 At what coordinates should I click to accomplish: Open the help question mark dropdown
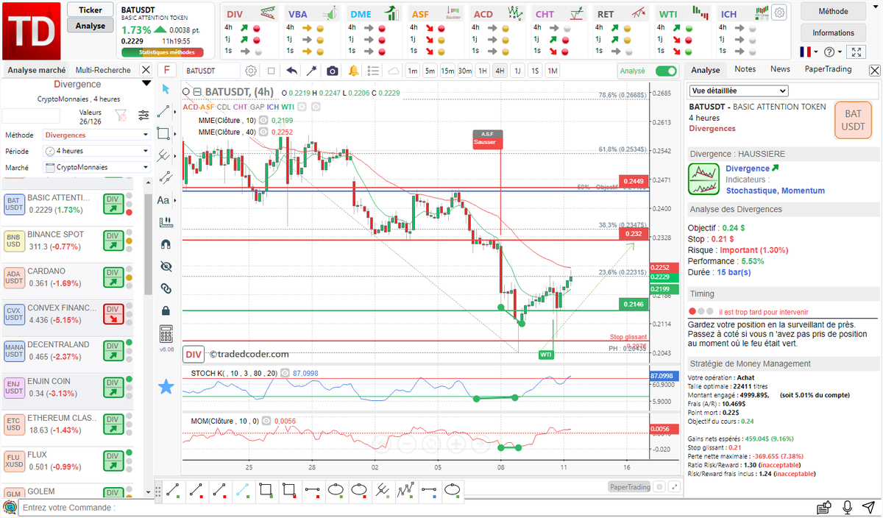coord(833,52)
